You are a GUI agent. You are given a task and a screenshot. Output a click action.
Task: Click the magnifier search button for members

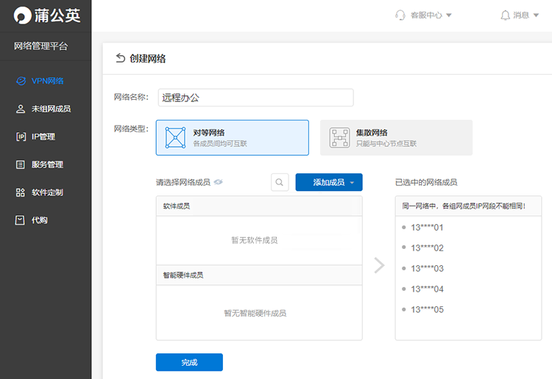pyautogui.click(x=280, y=182)
